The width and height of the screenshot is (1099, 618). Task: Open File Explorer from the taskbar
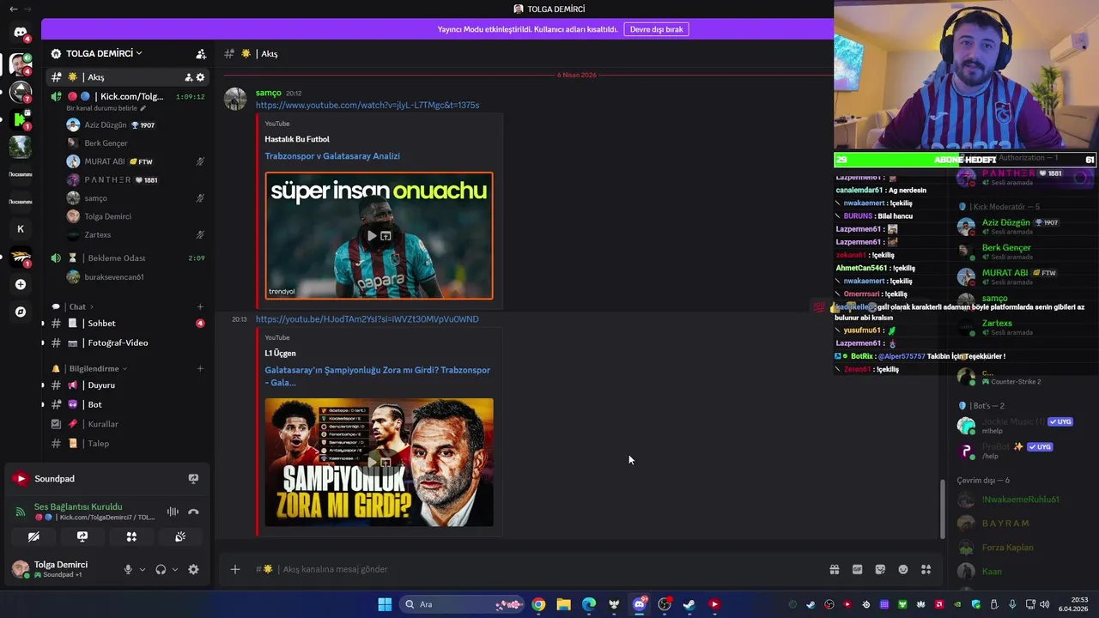(563, 604)
